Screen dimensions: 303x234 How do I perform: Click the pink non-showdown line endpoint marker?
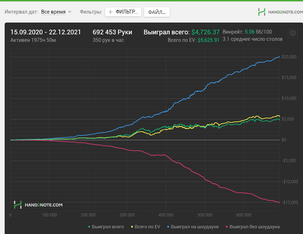(x=279, y=202)
